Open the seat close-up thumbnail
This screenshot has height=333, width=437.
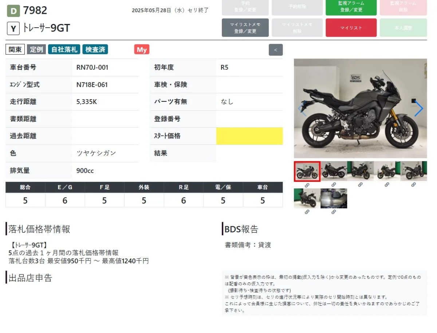tap(334, 198)
